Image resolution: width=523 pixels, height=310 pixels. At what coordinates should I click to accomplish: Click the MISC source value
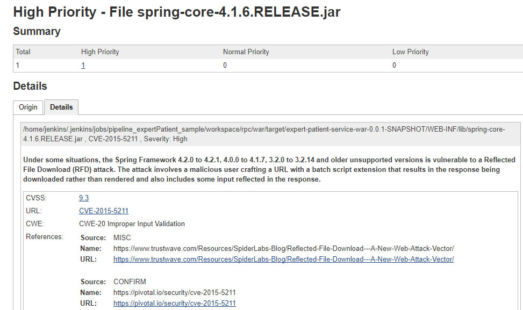coord(122,238)
